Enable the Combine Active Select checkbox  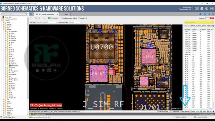(x=61, y=18)
